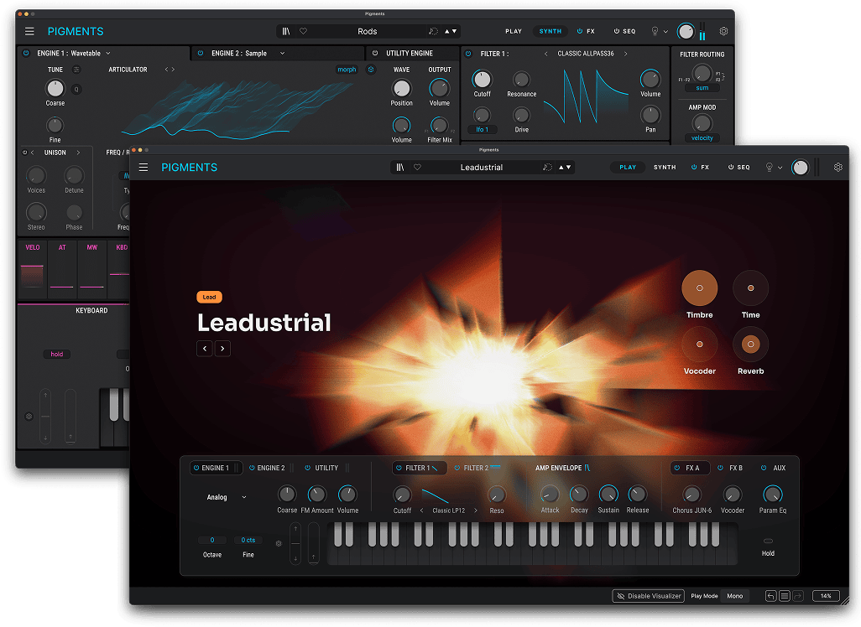Open the history list icon in the bottom bar

(x=785, y=596)
